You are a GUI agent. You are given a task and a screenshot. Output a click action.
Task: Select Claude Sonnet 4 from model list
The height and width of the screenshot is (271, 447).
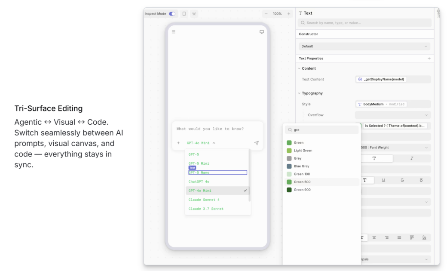[x=204, y=200]
